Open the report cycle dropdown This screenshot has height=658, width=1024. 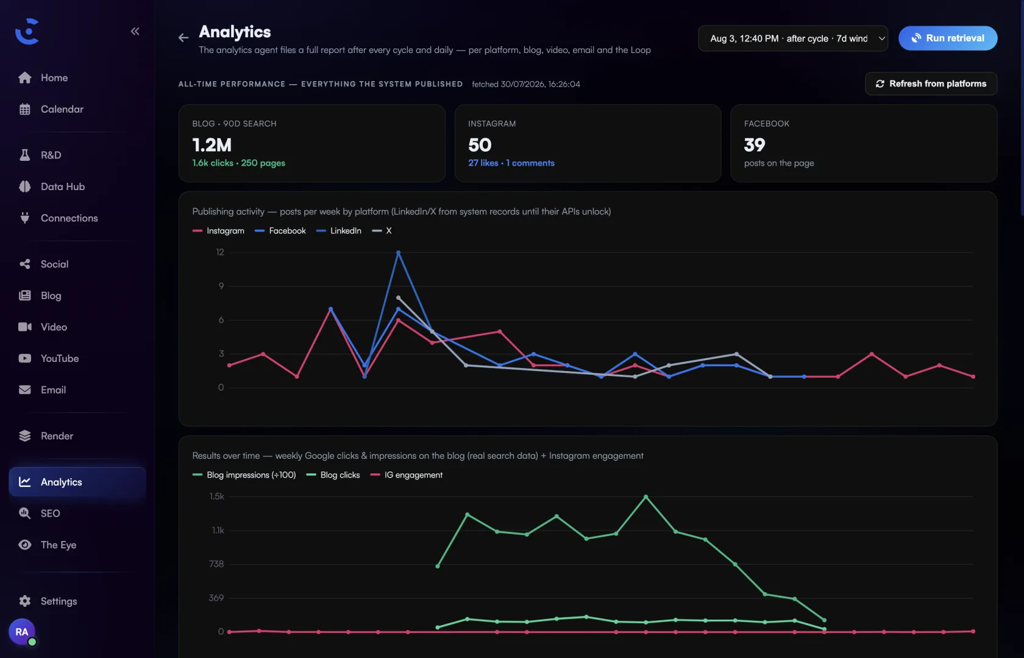pos(793,38)
